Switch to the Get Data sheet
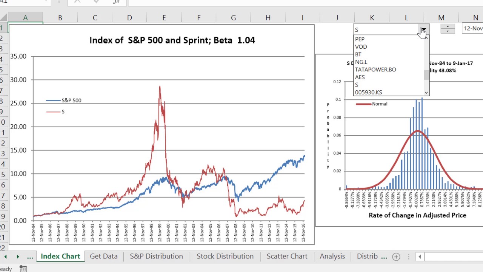Image resolution: width=483 pixels, height=272 pixels. [103, 256]
